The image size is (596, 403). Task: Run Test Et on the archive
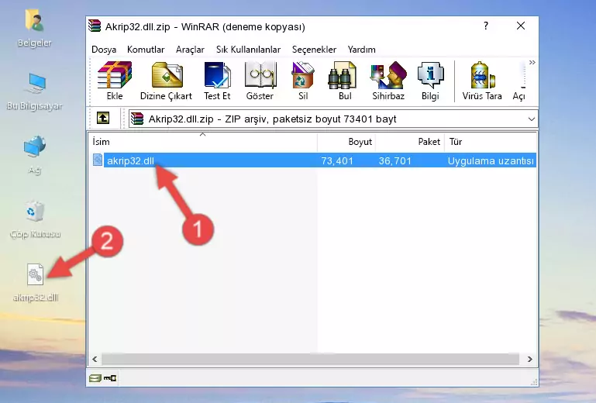pyautogui.click(x=217, y=81)
